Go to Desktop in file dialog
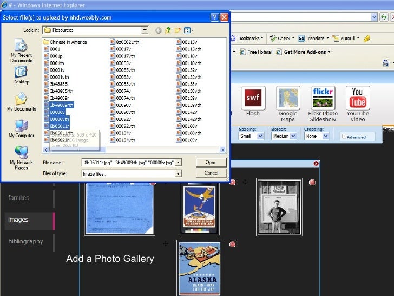The image size is (394, 296). 21,75
